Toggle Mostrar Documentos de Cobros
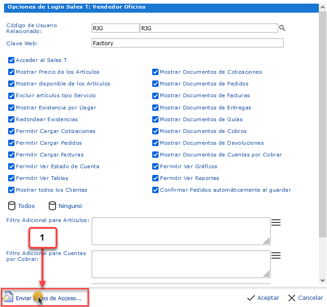 [155, 131]
